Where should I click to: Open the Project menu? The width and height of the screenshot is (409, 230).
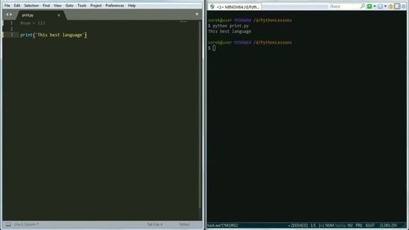point(96,6)
